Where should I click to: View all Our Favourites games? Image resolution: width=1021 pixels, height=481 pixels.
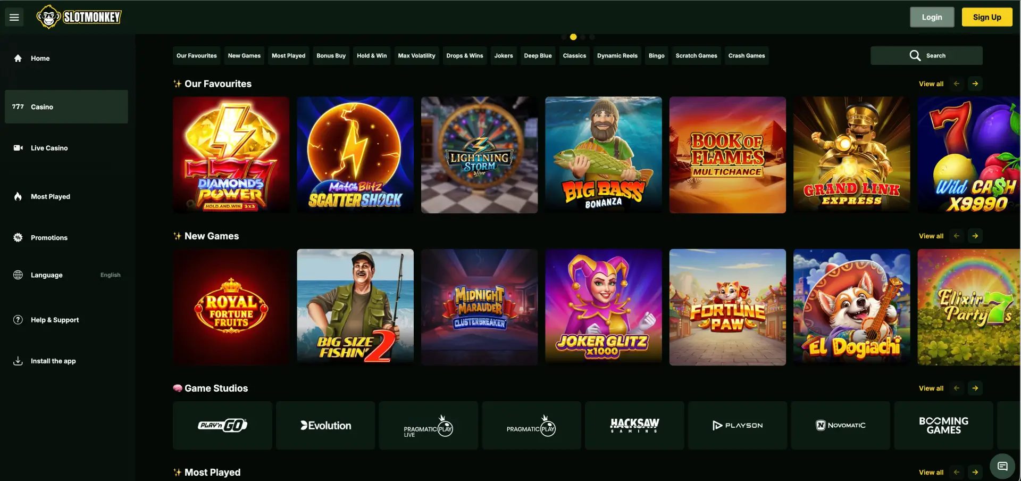[x=931, y=84]
